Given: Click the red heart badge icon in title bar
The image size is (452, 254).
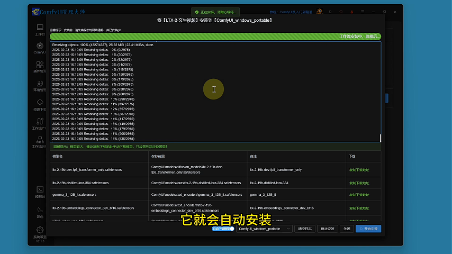Looking at the screenshot, I should (341, 12).
